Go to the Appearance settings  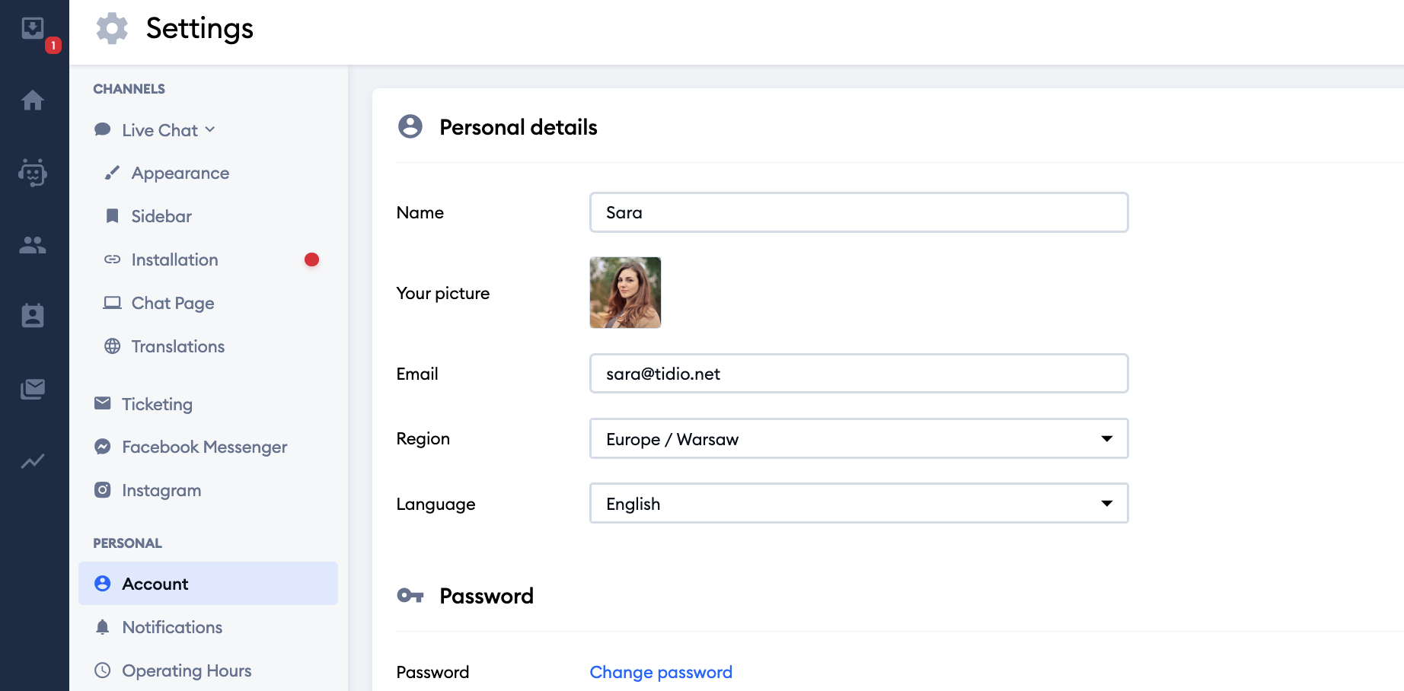pos(180,173)
